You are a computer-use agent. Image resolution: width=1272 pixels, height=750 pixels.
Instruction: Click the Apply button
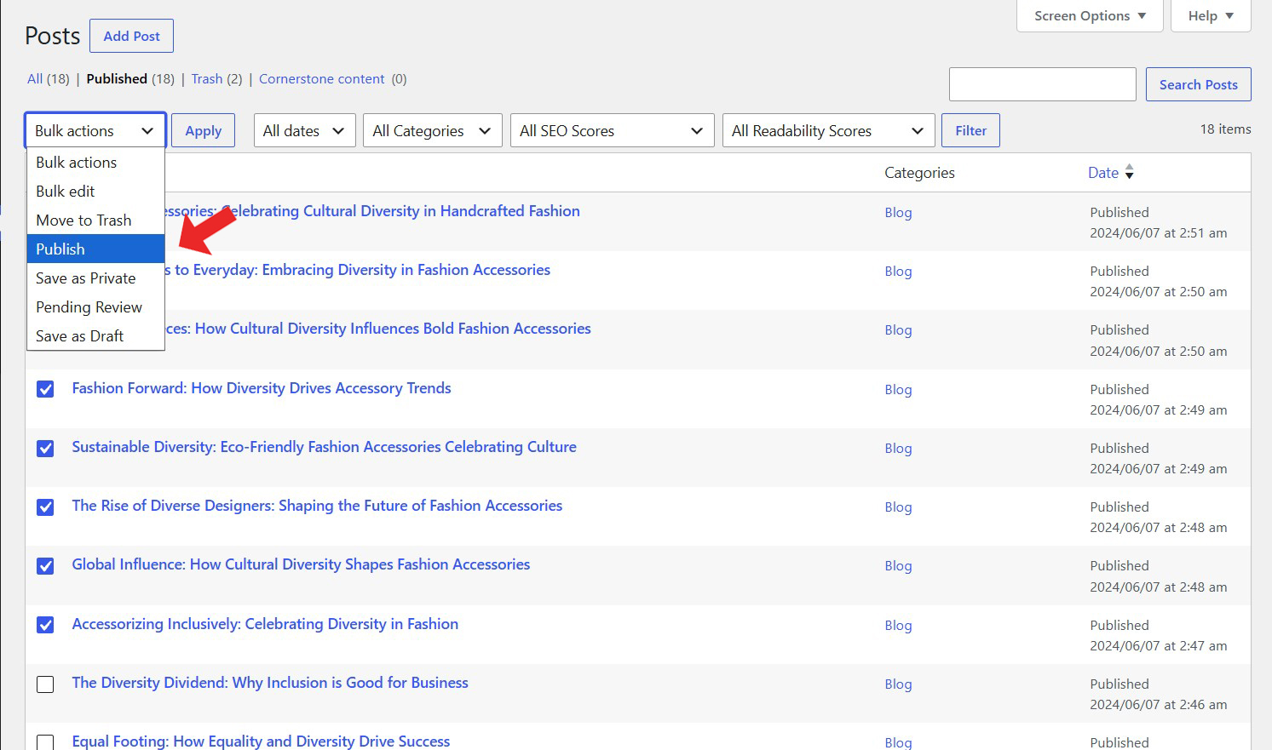click(x=203, y=130)
